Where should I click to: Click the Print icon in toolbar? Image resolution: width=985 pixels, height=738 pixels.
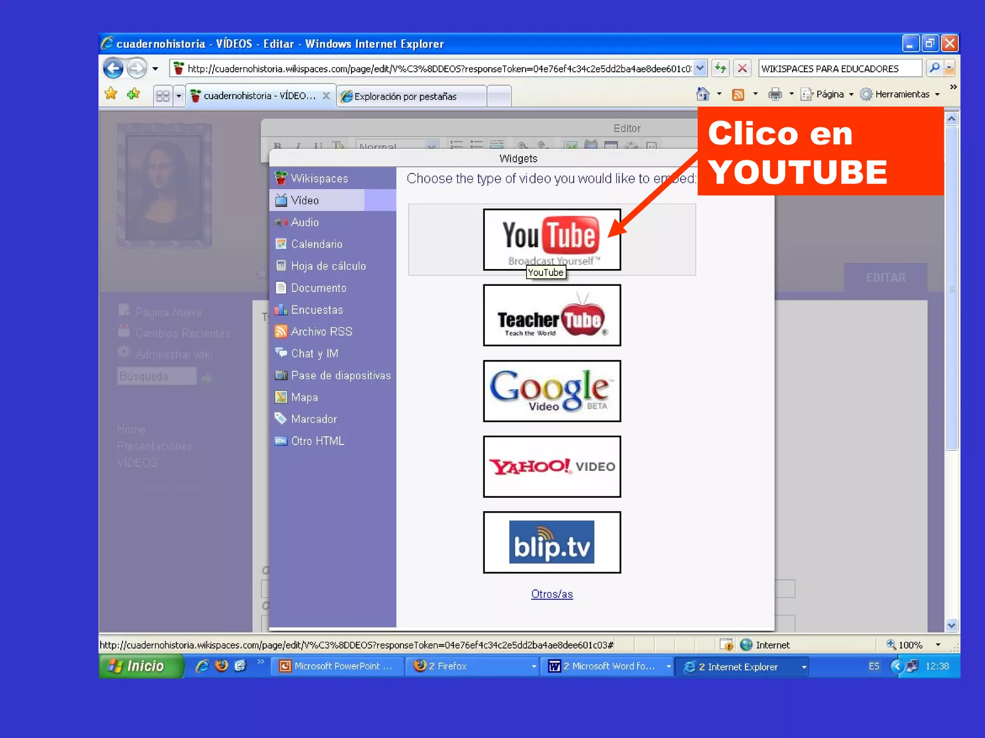tap(775, 94)
